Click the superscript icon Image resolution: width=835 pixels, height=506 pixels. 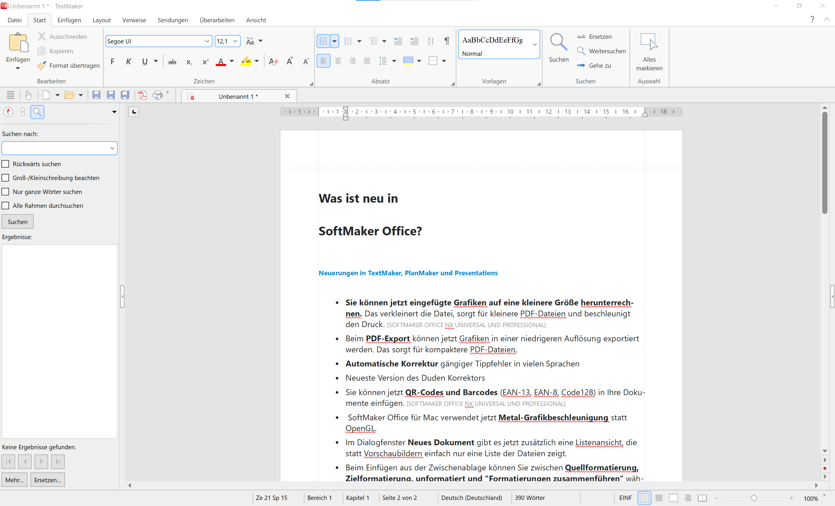tap(205, 62)
